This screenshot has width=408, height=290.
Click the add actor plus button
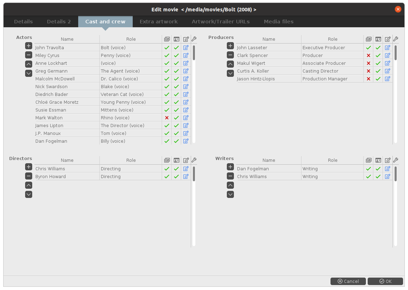point(29,46)
